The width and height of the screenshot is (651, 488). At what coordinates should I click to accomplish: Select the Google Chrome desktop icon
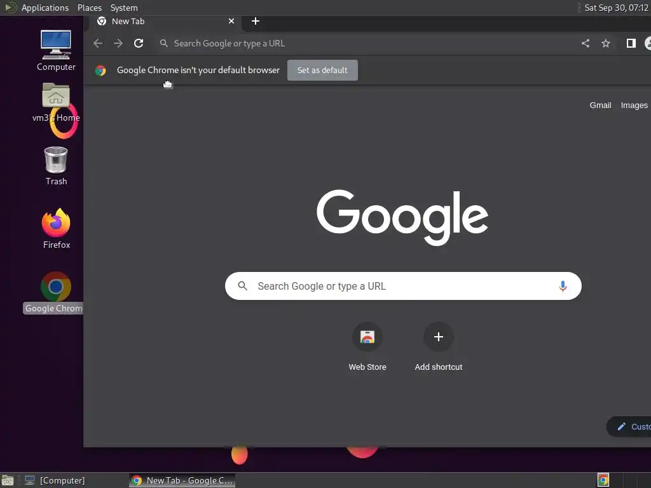tap(55, 292)
